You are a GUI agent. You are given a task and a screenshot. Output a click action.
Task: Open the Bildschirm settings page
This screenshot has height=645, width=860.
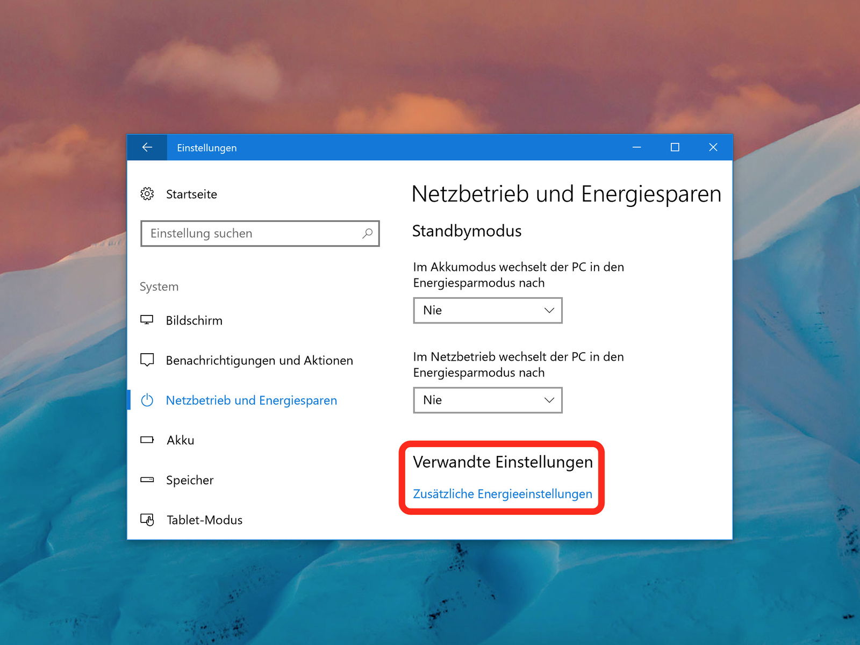(194, 320)
